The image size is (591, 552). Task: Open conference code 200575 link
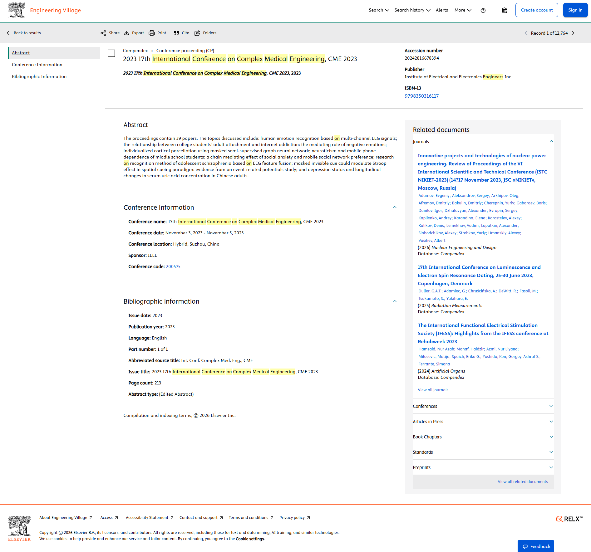pos(173,266)
